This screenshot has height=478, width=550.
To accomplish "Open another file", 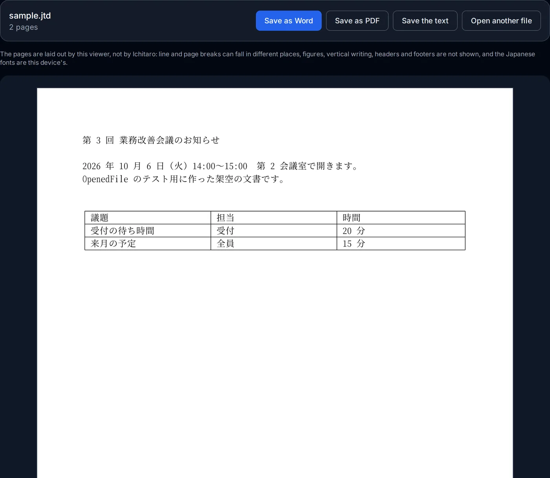I will pos(501,21).
